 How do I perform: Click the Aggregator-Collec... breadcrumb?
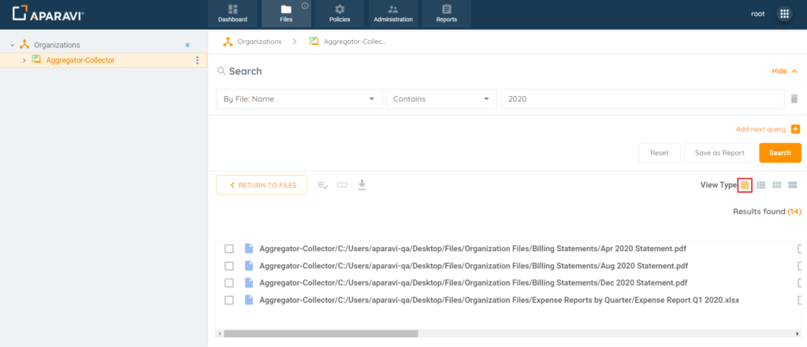tap(355, 42)
